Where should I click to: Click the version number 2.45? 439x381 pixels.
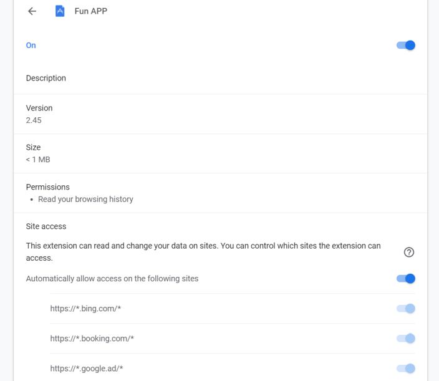pyautogui.click(x=34, y=120)
